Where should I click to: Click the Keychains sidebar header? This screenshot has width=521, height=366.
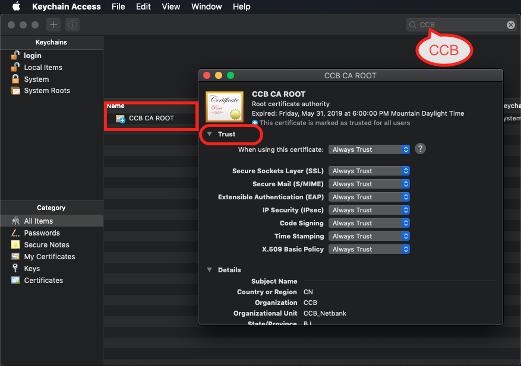(x=51, y=42)
